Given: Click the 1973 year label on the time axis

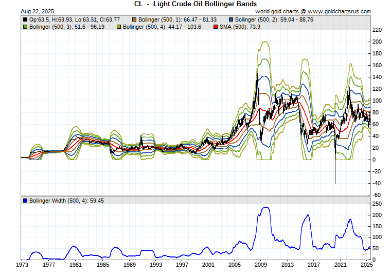Looking at the screenshot, I should (22, 265).
